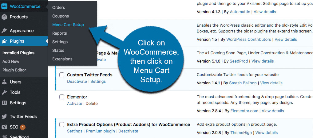Click the Appearance paintbrush icon
This screenshot has width=313, height=138.
pyautogui.click(x=4, y=31)
